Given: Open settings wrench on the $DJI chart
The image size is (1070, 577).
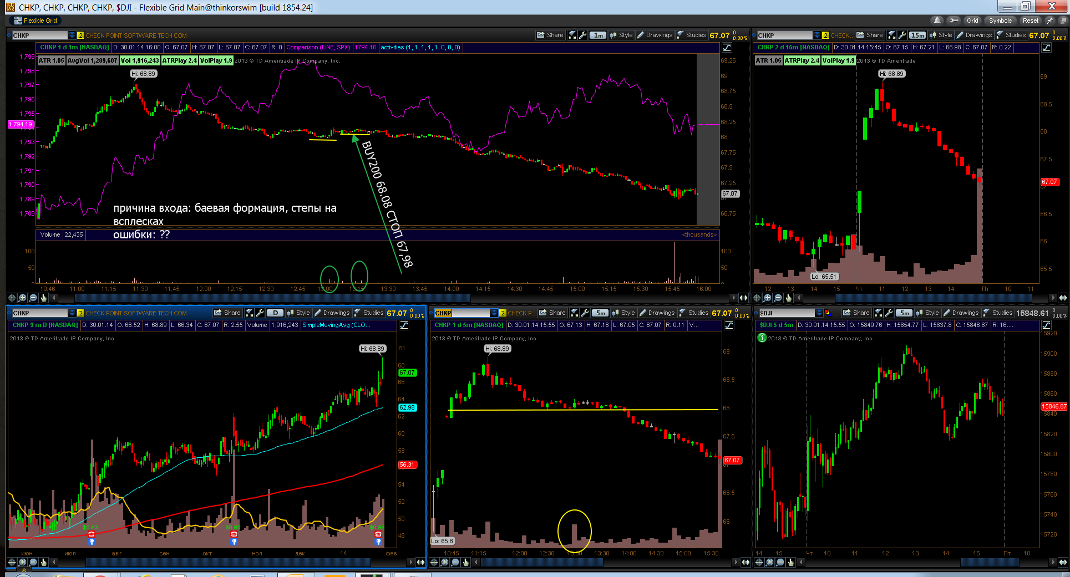Looking at the screenshot, I should click(x=889, y=313).
